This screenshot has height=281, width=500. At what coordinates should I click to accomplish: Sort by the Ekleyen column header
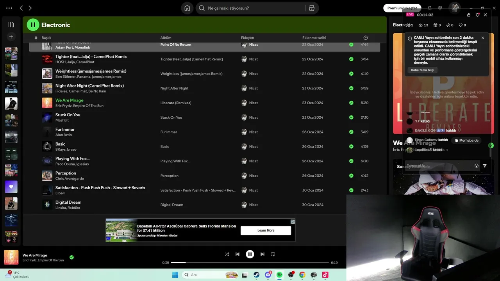(247, 38)
